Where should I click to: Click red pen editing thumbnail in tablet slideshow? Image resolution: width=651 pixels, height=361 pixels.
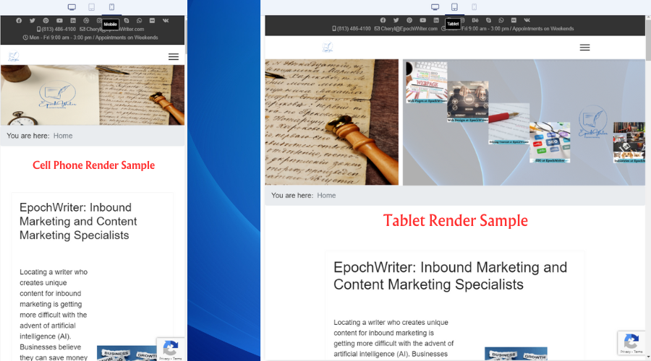pos(509,123)
